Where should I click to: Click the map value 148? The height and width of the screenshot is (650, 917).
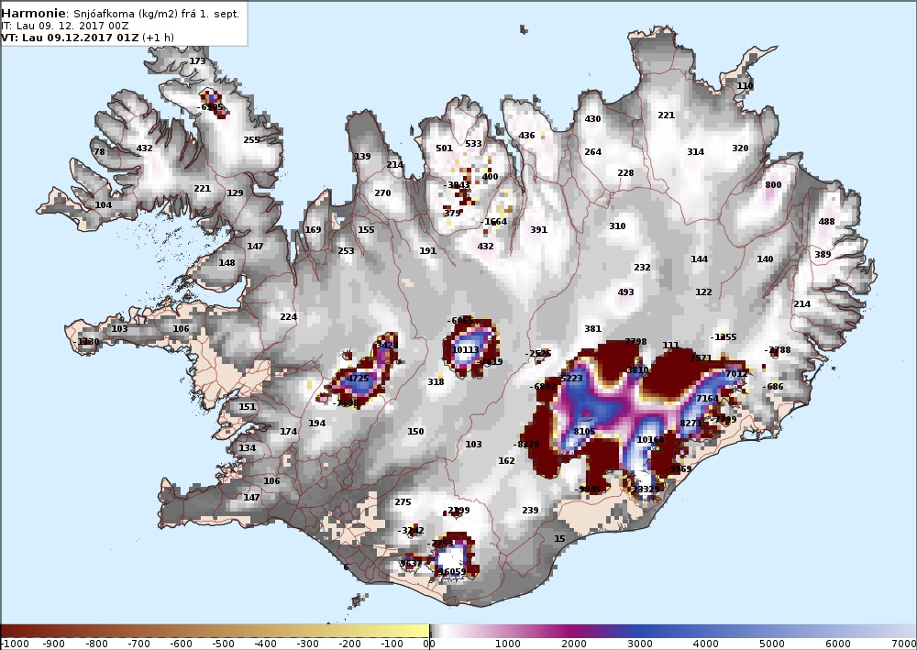(x=226, y=262)
